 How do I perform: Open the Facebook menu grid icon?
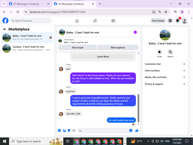[170, 20]
